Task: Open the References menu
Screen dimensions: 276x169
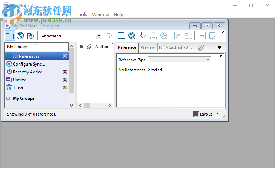Action: (x=39, y=15)
